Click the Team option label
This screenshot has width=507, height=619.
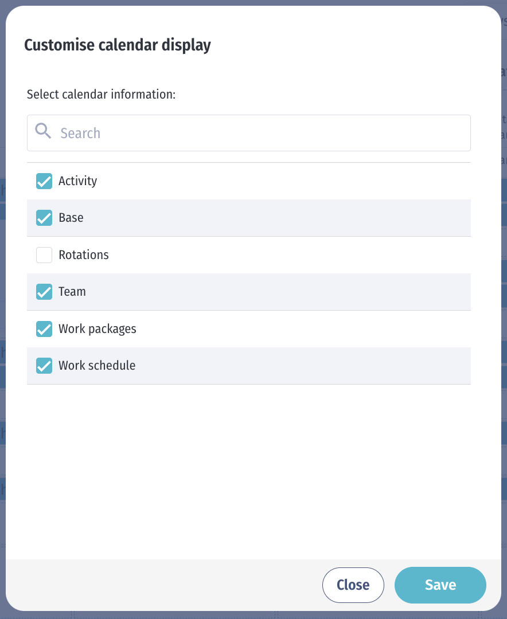72,291
